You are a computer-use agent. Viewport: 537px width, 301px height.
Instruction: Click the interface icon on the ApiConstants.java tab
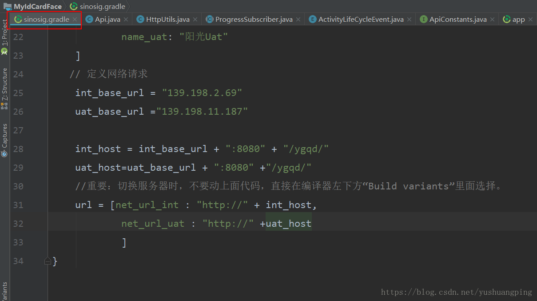point(424,20)
